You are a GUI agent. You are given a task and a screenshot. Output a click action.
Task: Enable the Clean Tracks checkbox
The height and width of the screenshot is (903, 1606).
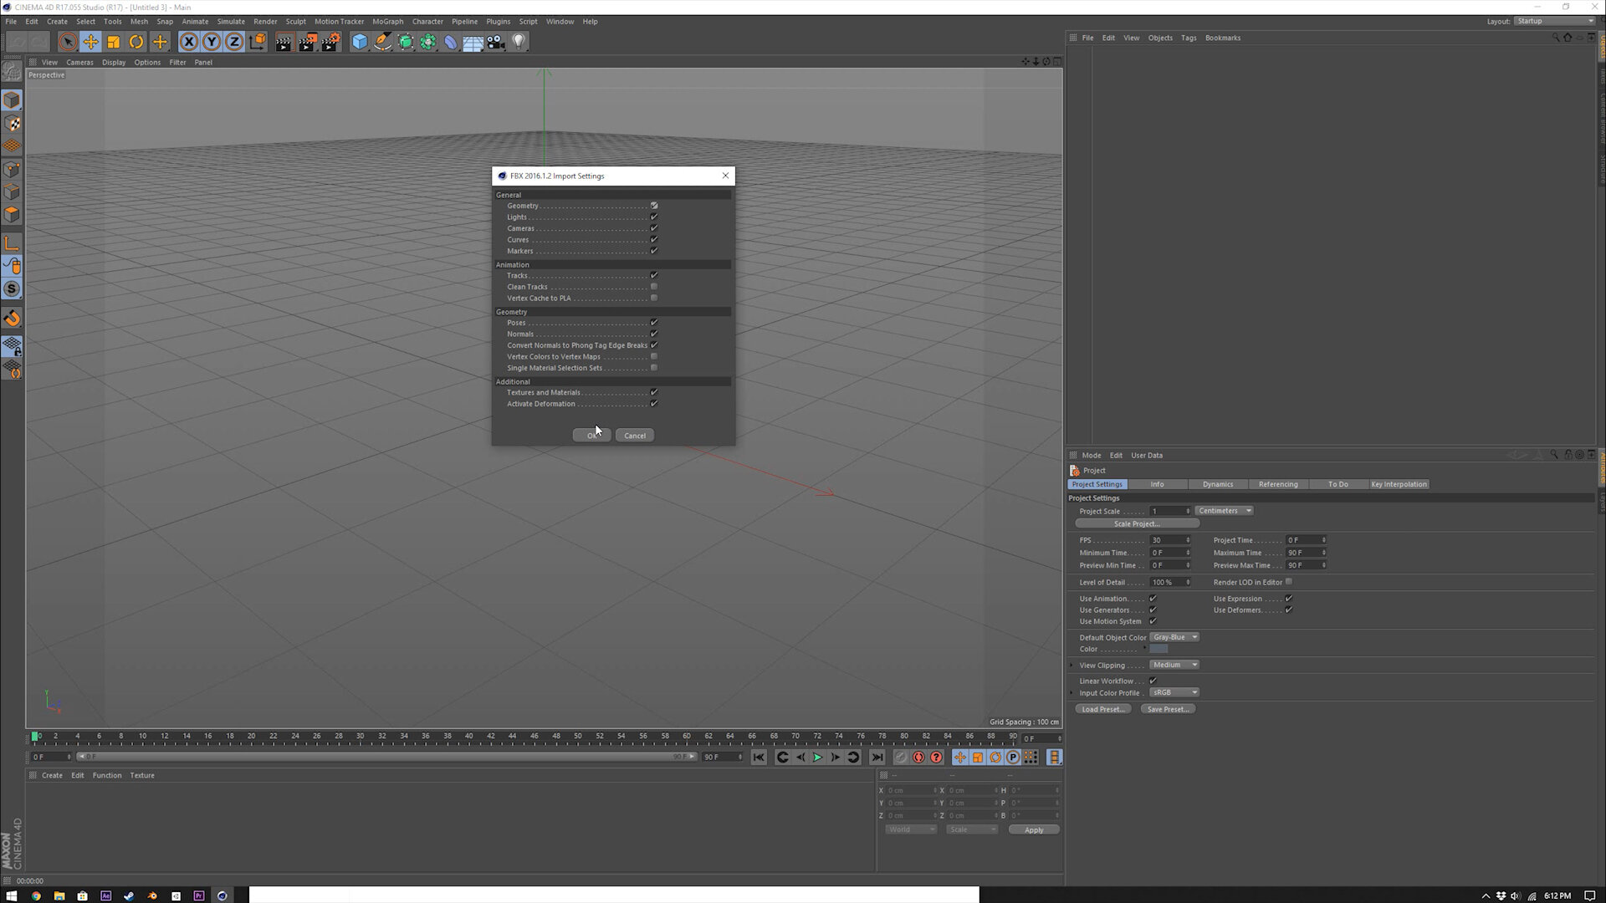point(654,287)
